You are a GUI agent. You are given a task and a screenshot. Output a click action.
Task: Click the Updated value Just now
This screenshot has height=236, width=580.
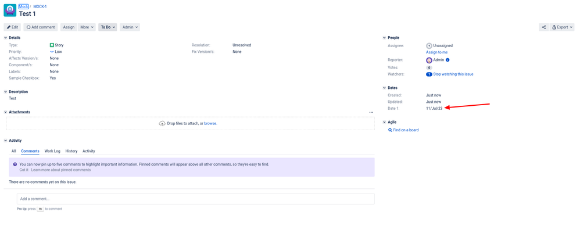[x=434, y=102]
